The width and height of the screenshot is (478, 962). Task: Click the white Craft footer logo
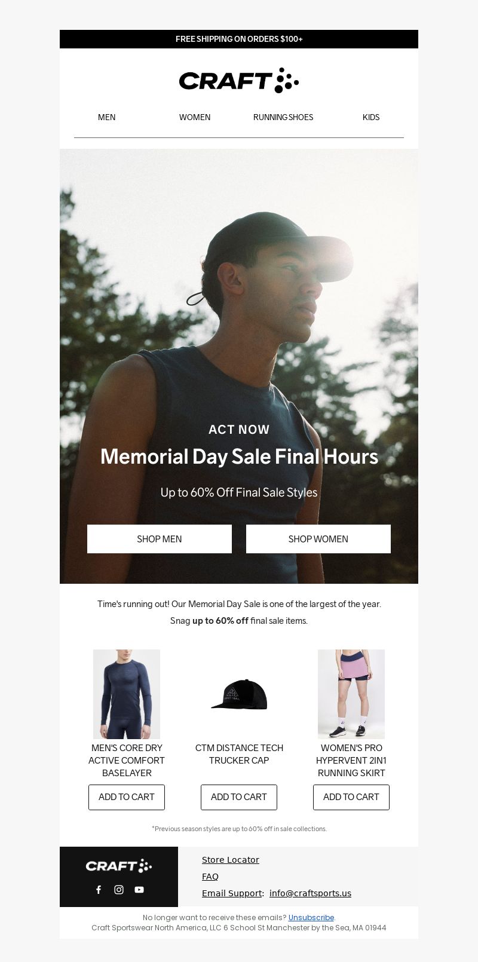119,866
